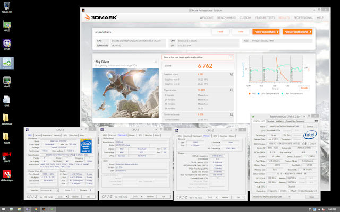
Task: Toggle the DirectCompute 5.0 checkbox
Action: pos(300,191)
